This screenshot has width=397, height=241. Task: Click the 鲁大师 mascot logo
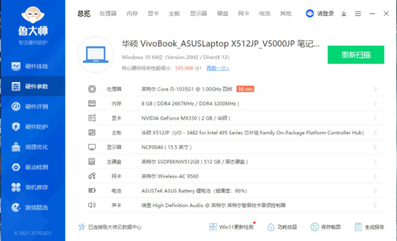pos(33,15)
